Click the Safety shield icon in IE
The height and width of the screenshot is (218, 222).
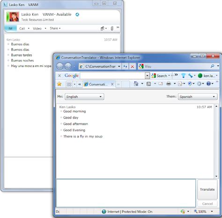point(190,84)
